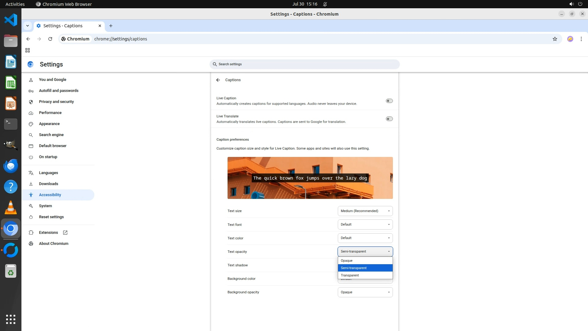
Task: Open the Text font dropdown
Action: click(x=365, y=224)
